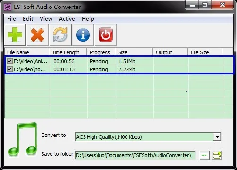Open the Help menu
Viewport: 237px width, 170px height.
tap(88, 19)
